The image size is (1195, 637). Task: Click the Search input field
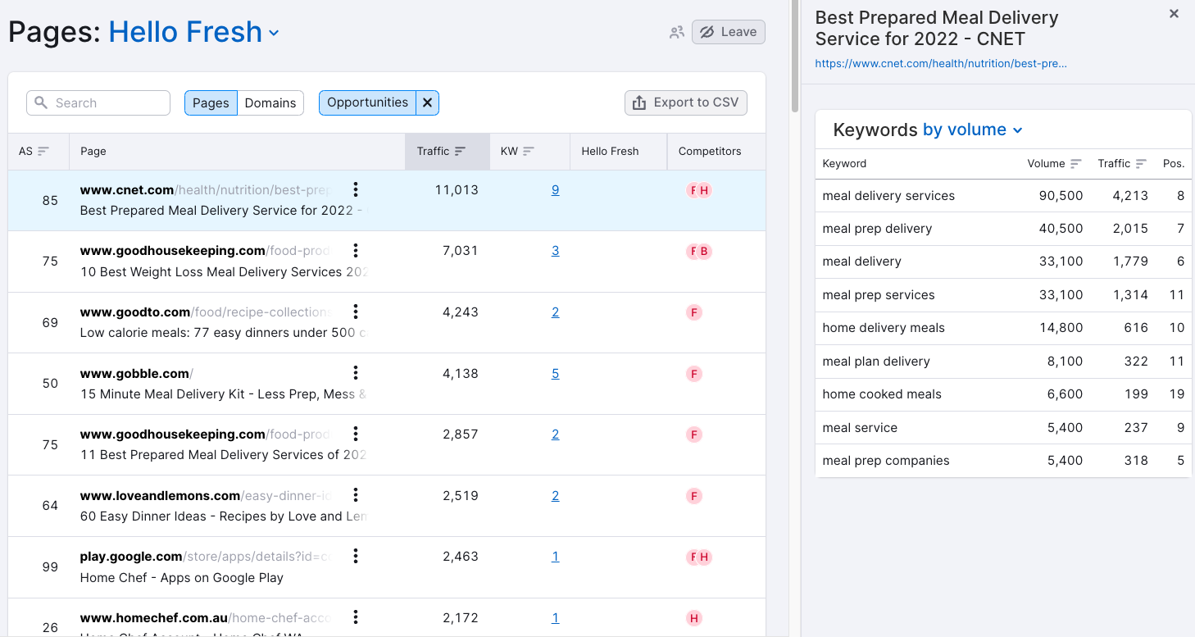tap(98, 102)
